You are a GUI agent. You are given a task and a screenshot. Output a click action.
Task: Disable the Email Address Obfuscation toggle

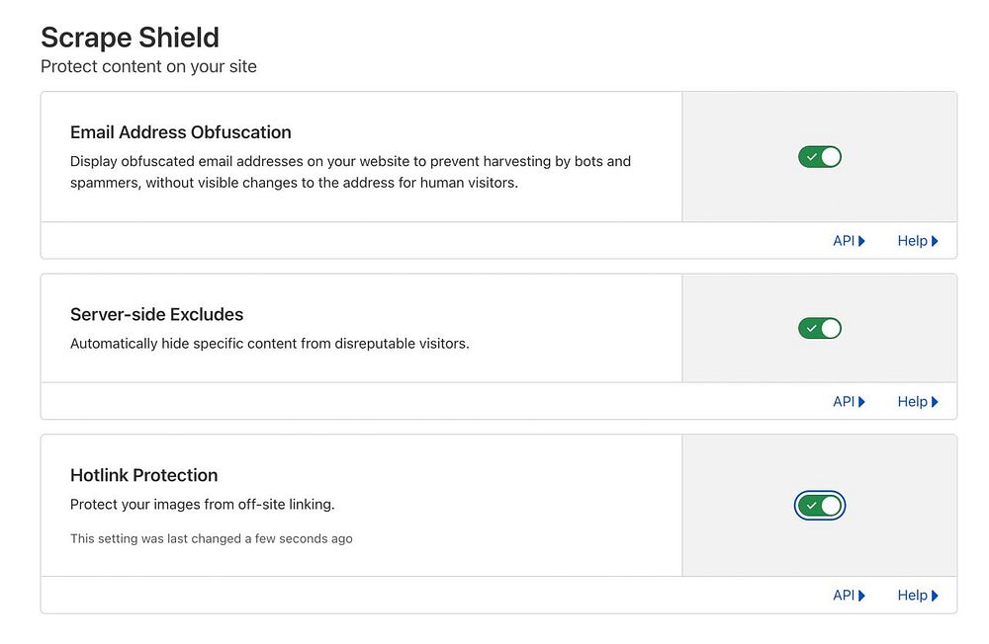coord(820,157)
